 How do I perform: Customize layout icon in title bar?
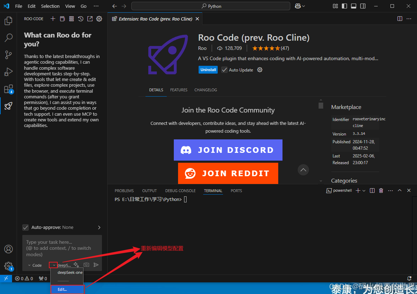pos(335,6)
